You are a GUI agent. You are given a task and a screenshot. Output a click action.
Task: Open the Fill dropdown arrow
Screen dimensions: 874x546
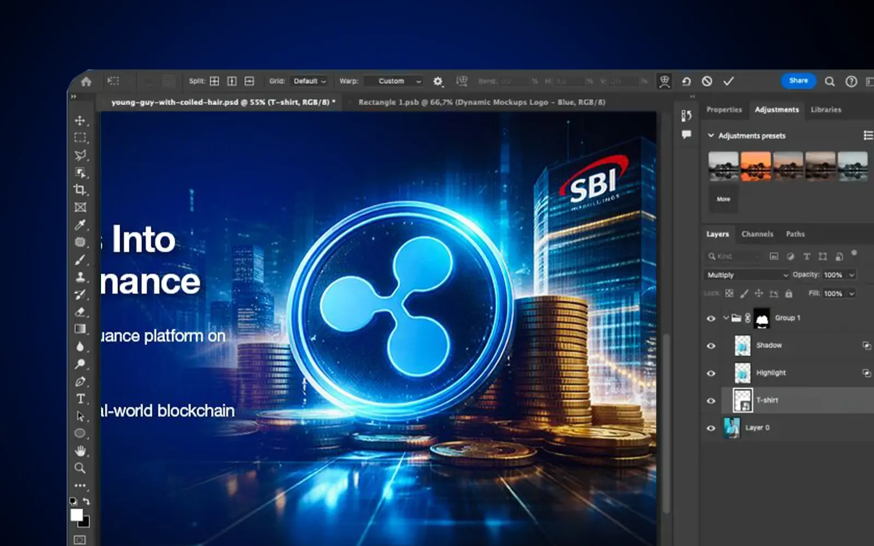tap(851, 294)
